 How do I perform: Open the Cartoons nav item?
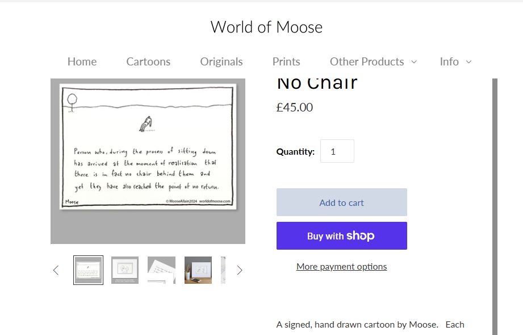click(148, 61)
